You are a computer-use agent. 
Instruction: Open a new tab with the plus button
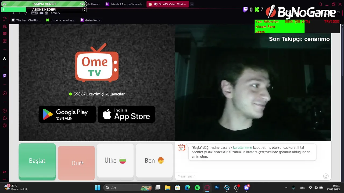(192, 4)
